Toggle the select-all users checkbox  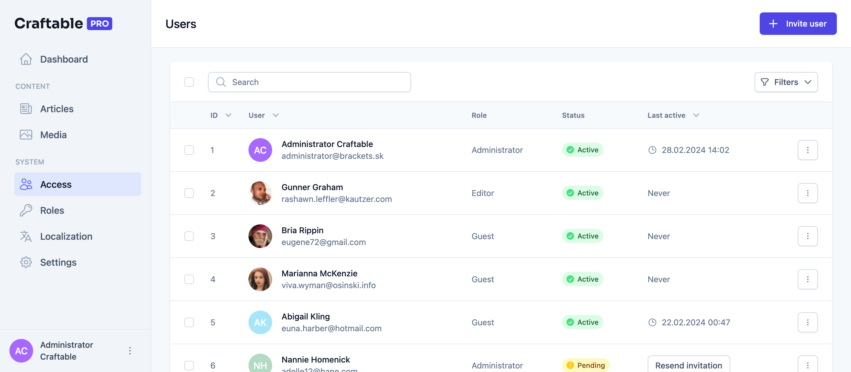[189, 82]
